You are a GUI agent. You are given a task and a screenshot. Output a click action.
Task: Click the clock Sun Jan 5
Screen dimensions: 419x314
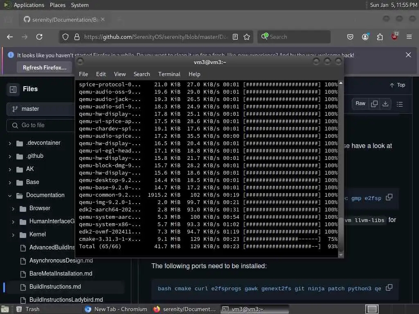point(393,5)
